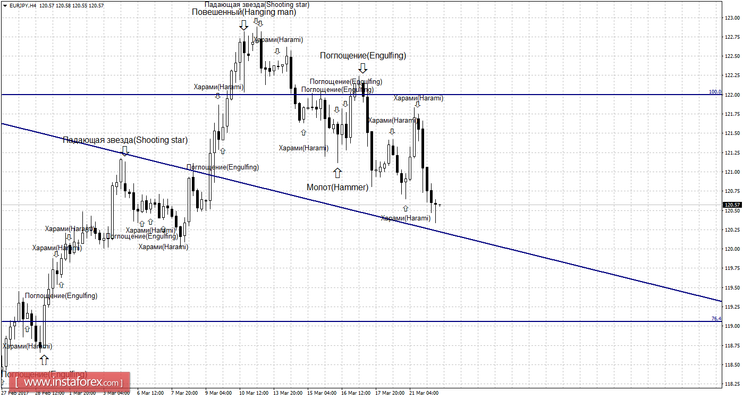Screen dimensions: 743x399
Task: Click the 6 Mar 12:00 time label
Action: 150,394
